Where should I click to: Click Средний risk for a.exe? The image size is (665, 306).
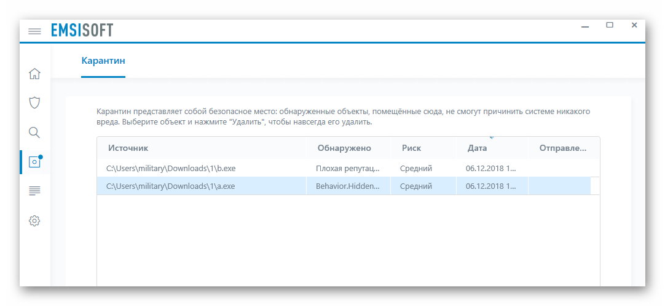tap(416, 186)
